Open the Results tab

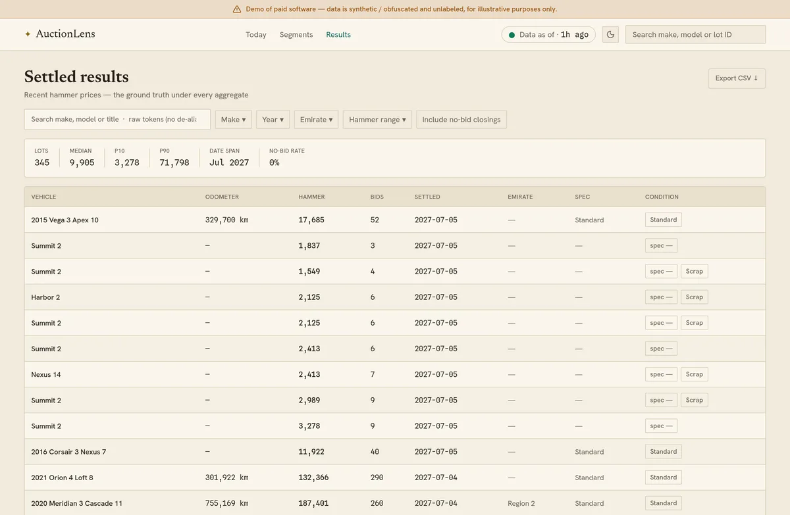tap(338, 35)
